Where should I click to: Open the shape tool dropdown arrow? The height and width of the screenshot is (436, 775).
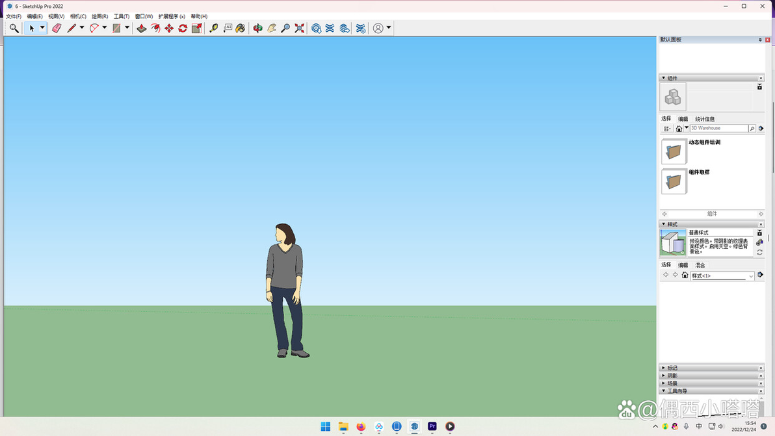(127, 28)
